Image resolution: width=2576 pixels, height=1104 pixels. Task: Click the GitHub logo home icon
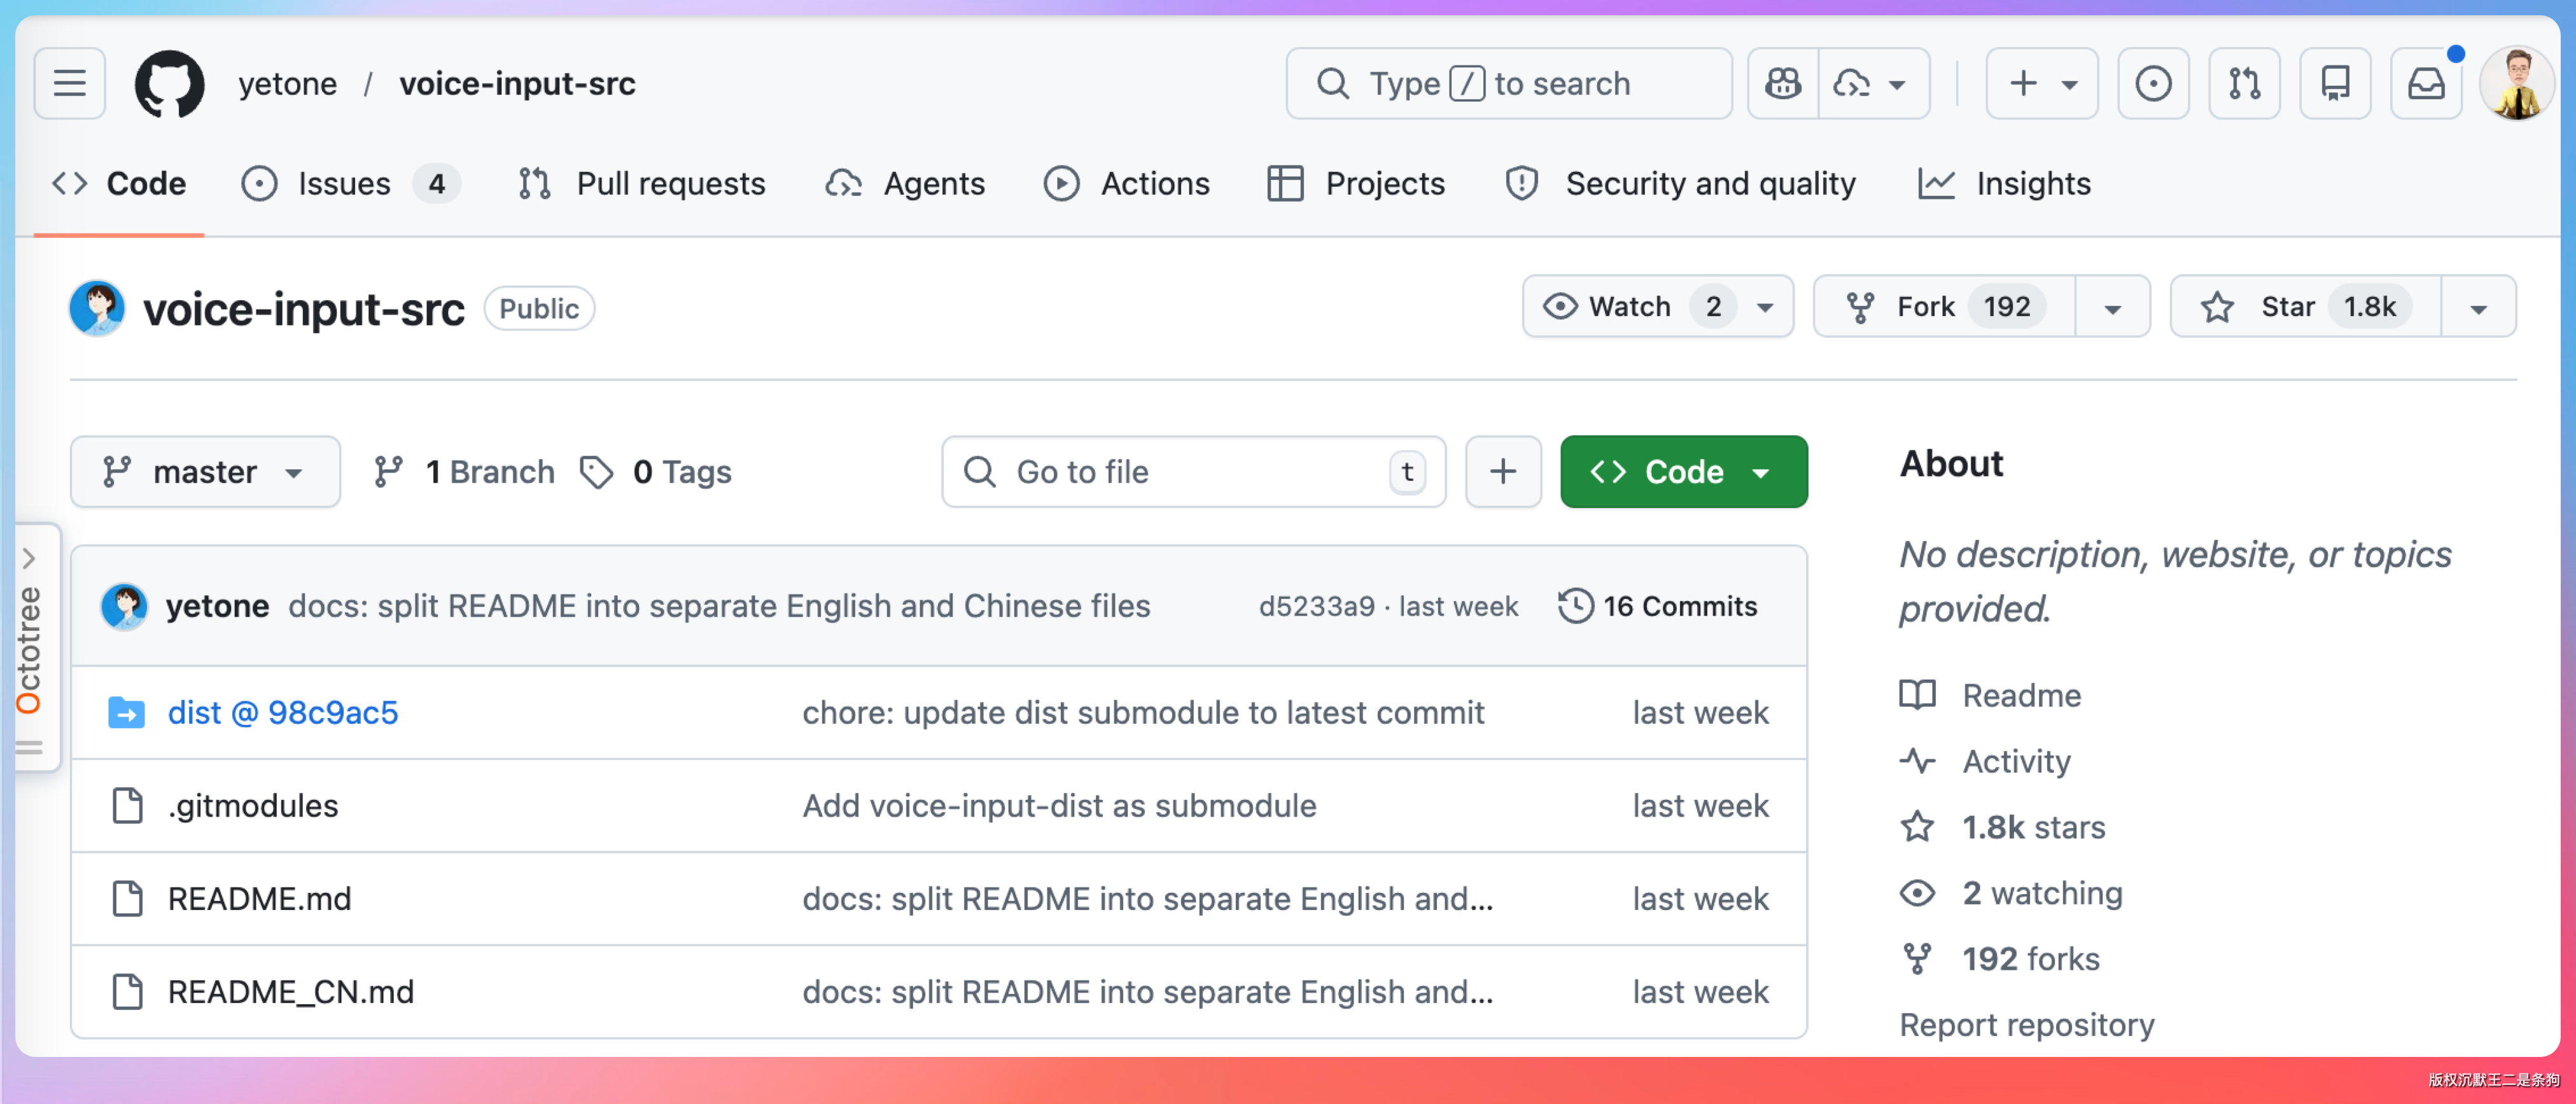[x=170, y=83]
